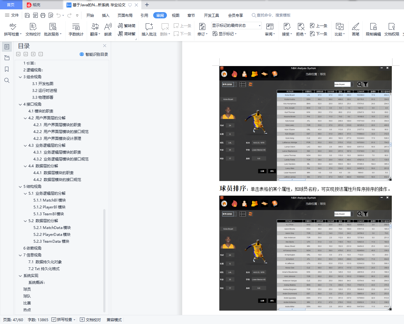Collapse the 4.2 用户界面层的分解 chevron
This screenshot has height=324, width=404.
pyautogui.click(x=25, y=118)
